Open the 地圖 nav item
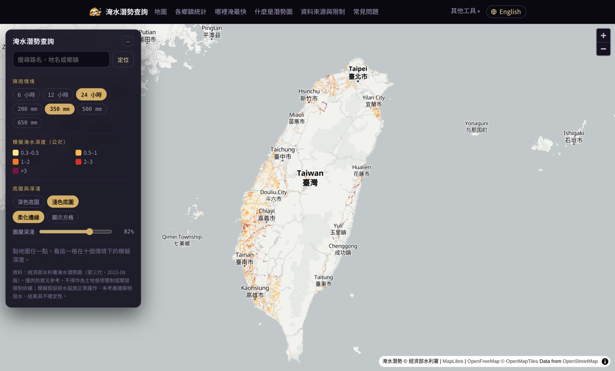The width and height of the screenshot is (615, 371). pyautogui.click(x=161, y=12)
